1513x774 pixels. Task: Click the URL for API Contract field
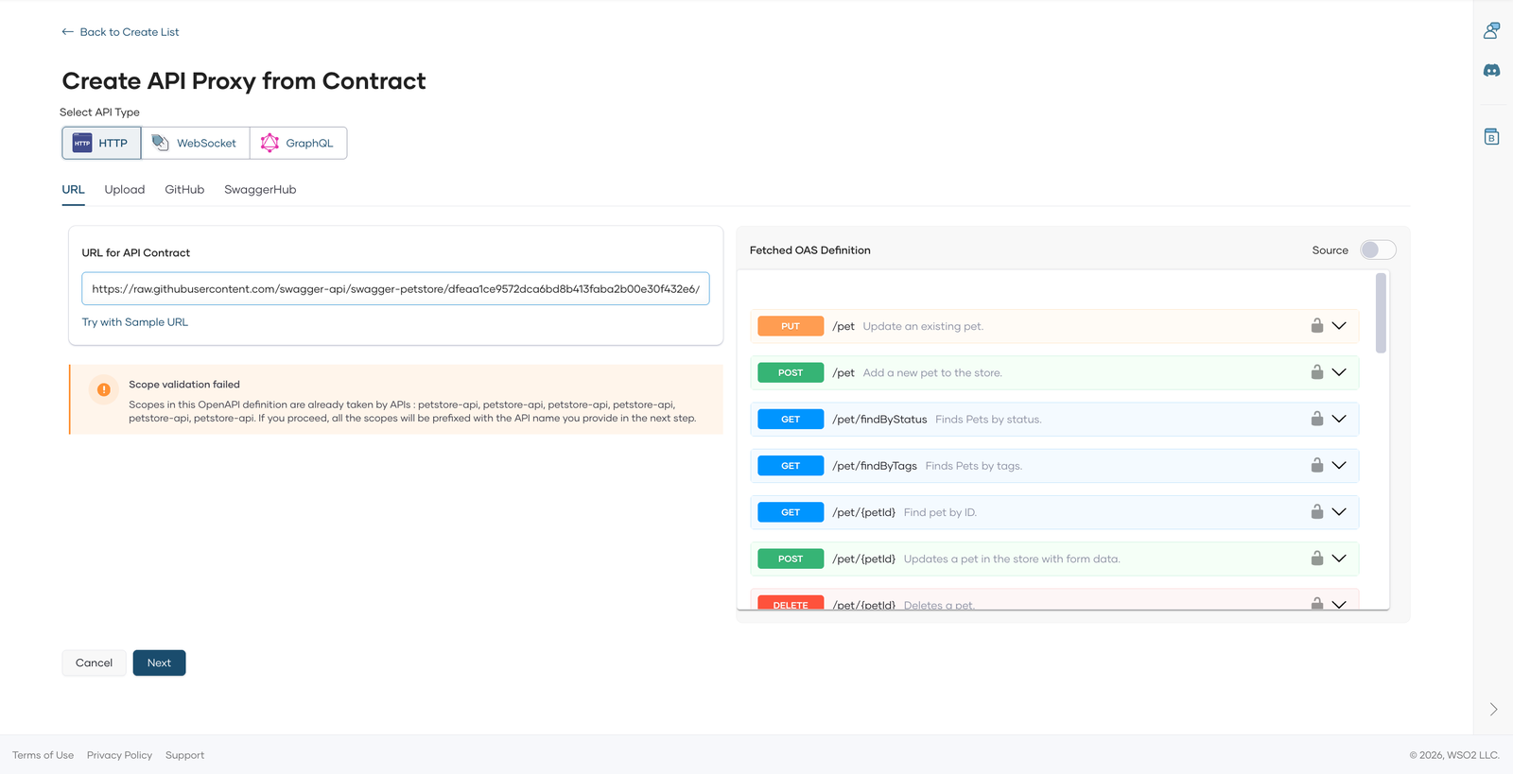[x=395, y=289]
